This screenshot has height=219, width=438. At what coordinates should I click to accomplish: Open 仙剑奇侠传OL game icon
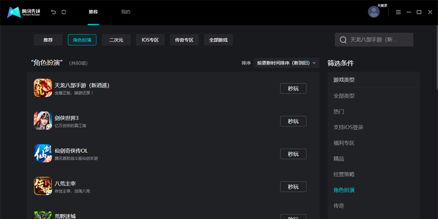(x=43, y=153)
